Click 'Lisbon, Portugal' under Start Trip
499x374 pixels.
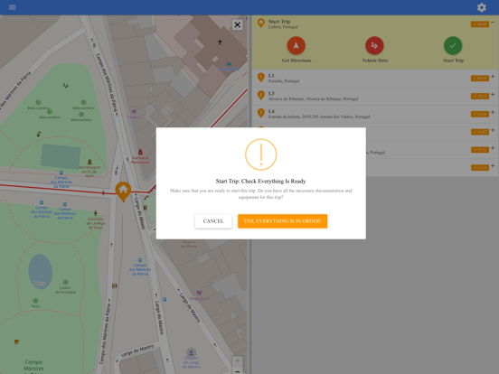(x=283, y=27)
